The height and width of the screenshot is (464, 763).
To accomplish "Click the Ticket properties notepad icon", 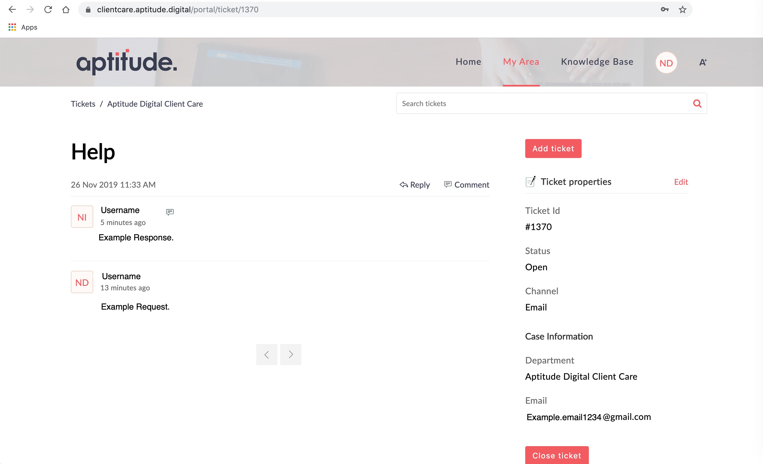I will 531,181.
